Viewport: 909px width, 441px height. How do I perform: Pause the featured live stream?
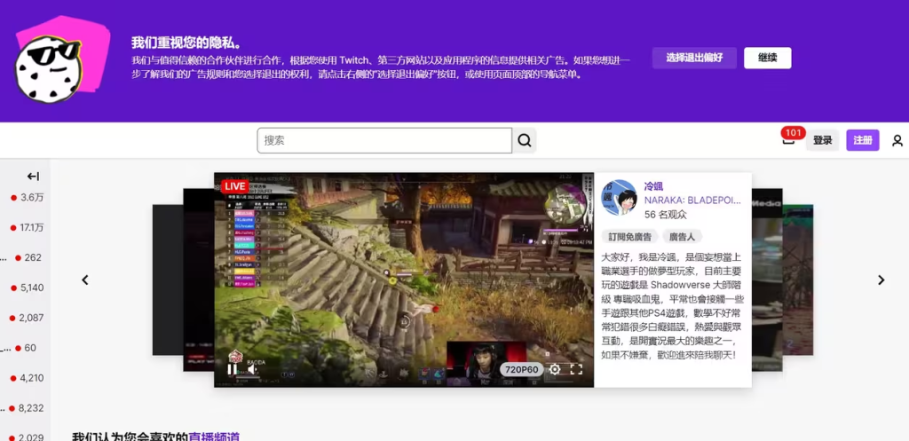pyautogui.click(x=232, y=369)
